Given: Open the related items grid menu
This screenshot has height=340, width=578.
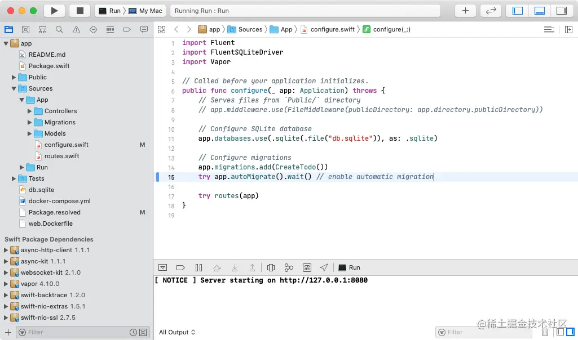Looking at the screenshot, I should coord(161,29).
